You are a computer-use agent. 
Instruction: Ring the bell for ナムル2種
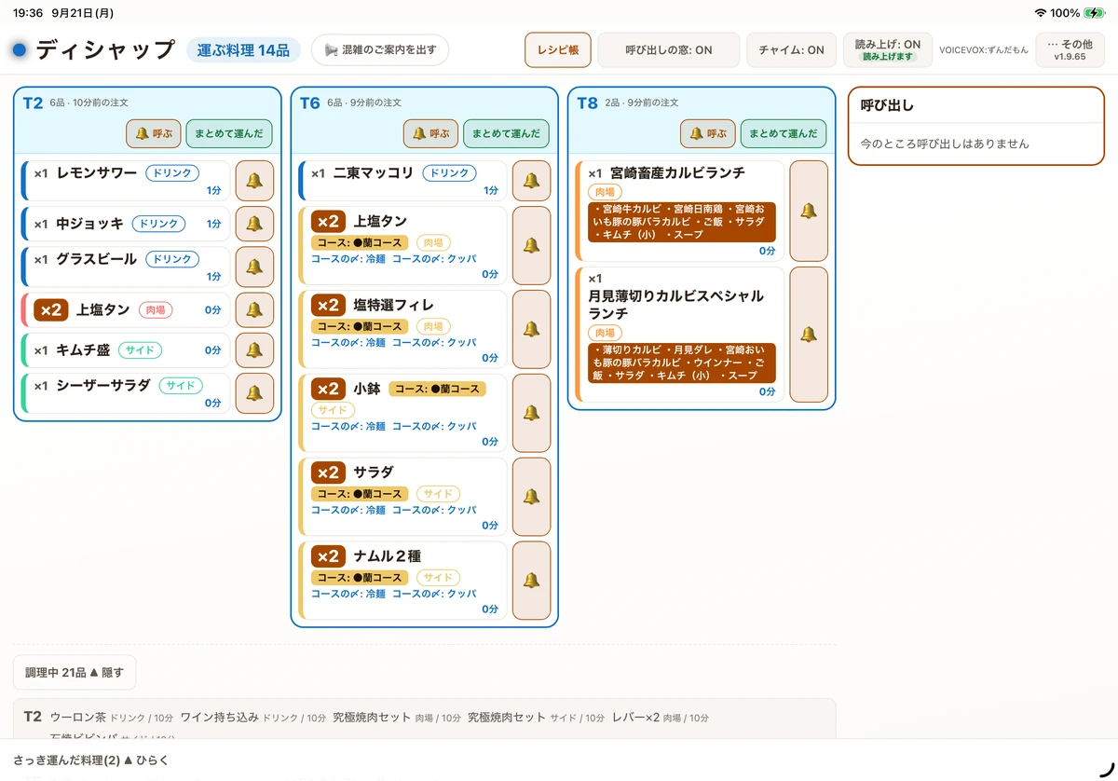531,581
